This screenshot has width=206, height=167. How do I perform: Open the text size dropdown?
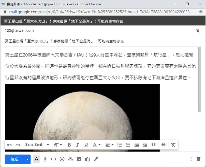pyautogui.click(x=58, y=145)
